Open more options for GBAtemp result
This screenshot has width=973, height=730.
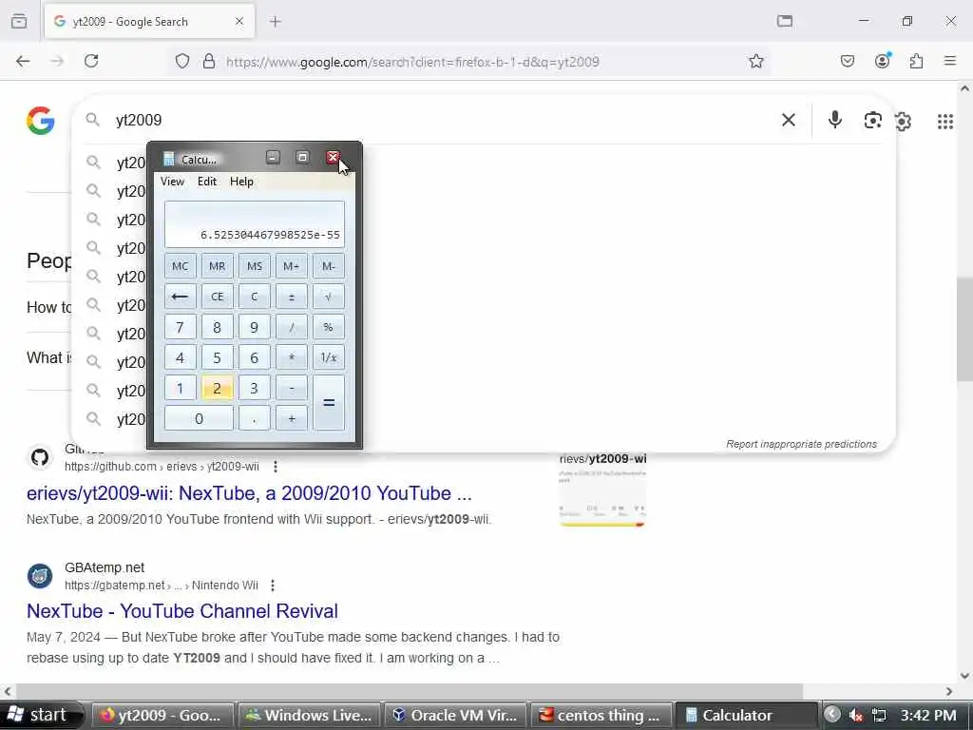pyautogui.click(x=273, y=586)
